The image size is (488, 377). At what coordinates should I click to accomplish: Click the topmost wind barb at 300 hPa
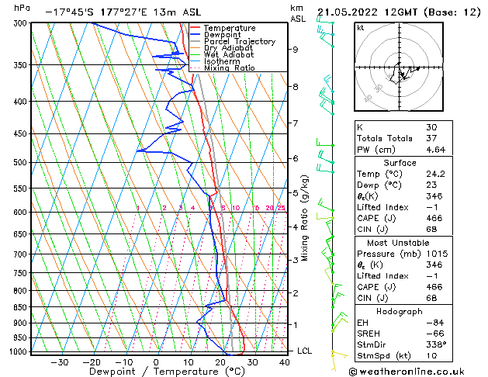(325, 20)
